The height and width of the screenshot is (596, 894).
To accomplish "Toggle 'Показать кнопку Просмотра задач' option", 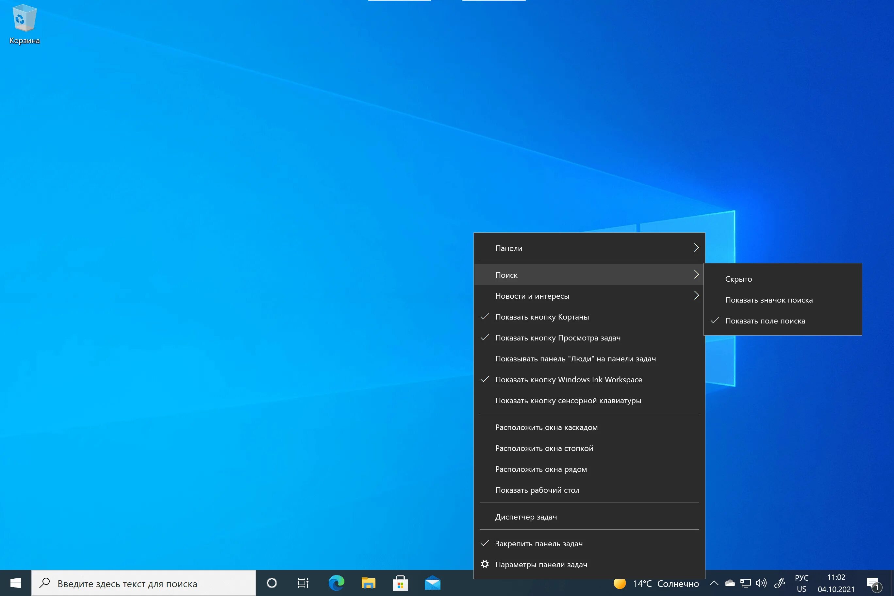I will pyautogui.click(x=558, y=338).
